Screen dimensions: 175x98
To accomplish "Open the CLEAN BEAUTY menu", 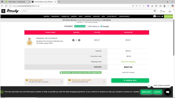I will coord(112,16).
